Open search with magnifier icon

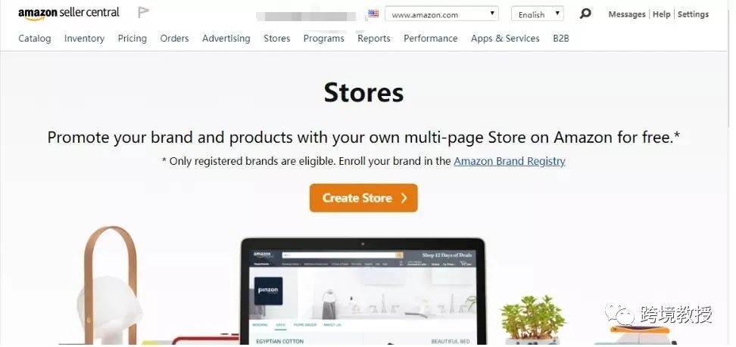click(x=585, y=14)
